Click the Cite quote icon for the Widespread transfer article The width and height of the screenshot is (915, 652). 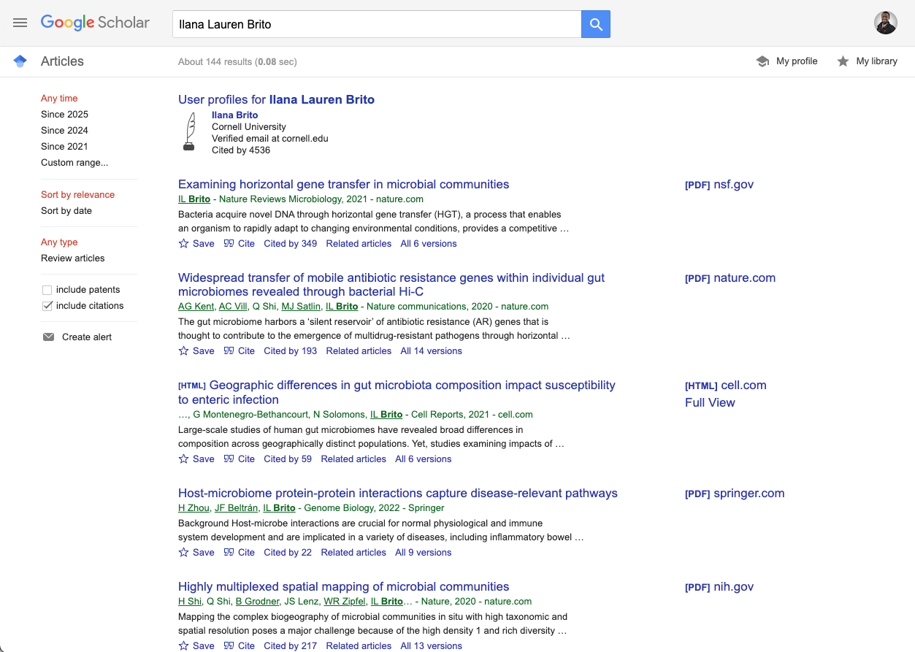click(229, 351)
